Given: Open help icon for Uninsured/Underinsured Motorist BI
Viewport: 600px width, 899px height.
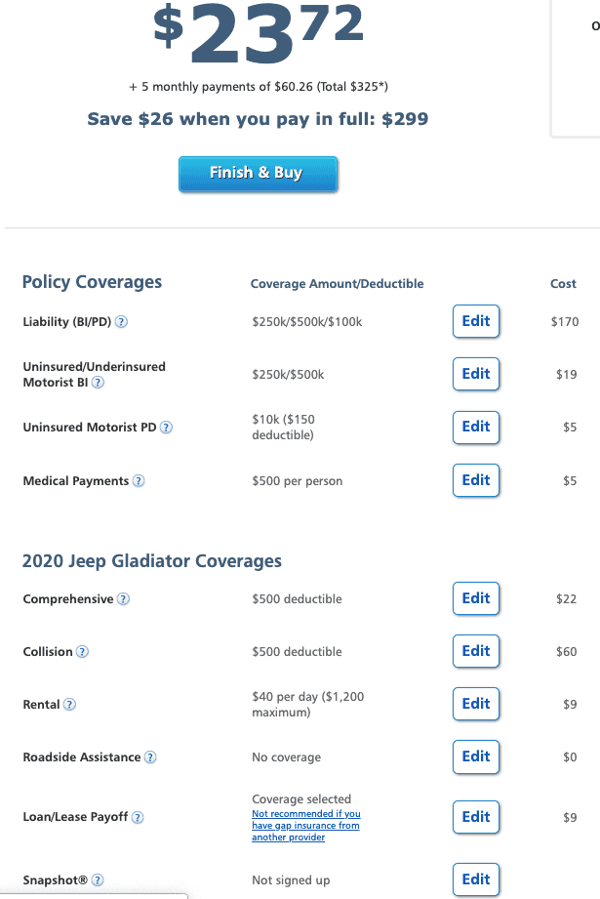Looking at the screenshot, I should point(98,383).
